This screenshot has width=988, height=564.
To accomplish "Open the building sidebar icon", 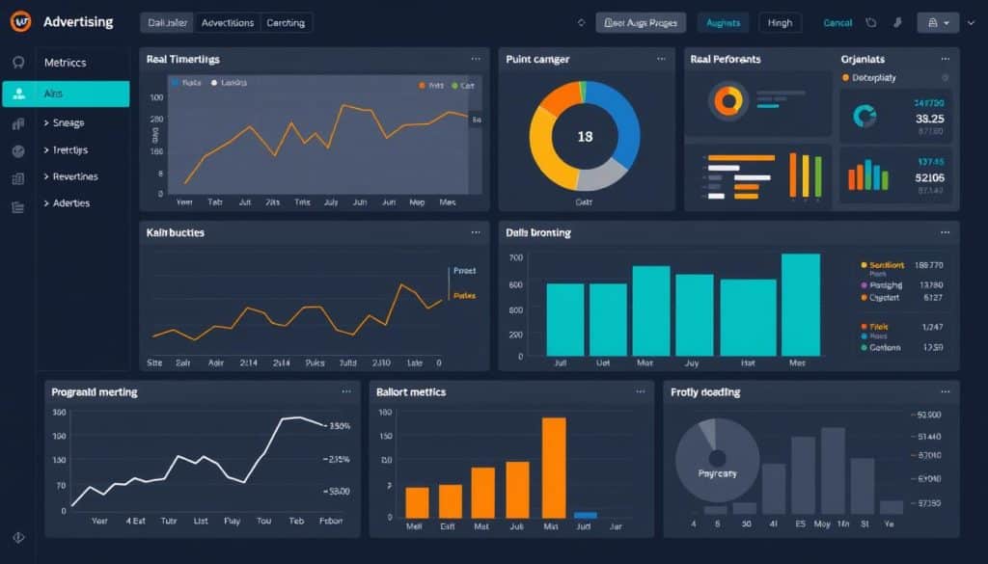I will 18,179.
